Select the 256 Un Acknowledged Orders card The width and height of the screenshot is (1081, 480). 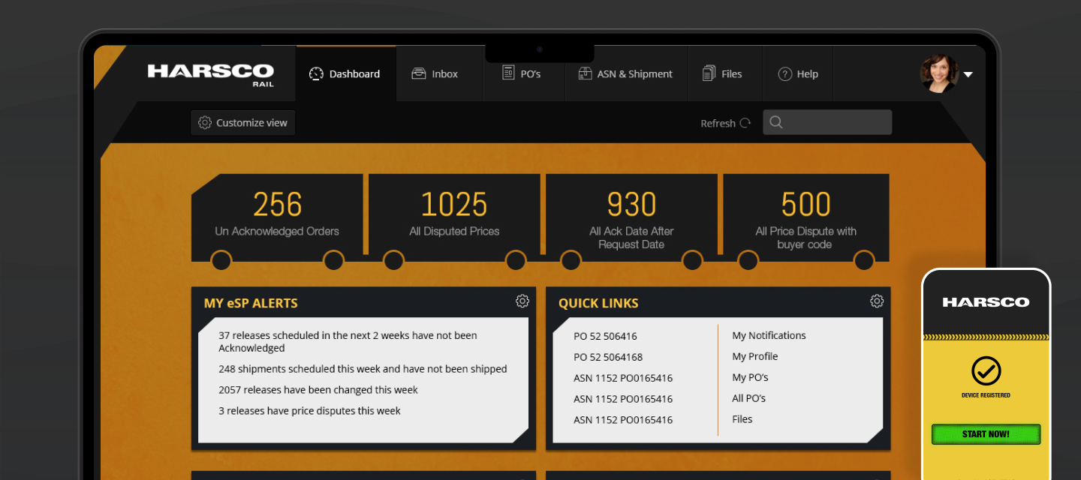pyautogui.click(x=277, y=215)
